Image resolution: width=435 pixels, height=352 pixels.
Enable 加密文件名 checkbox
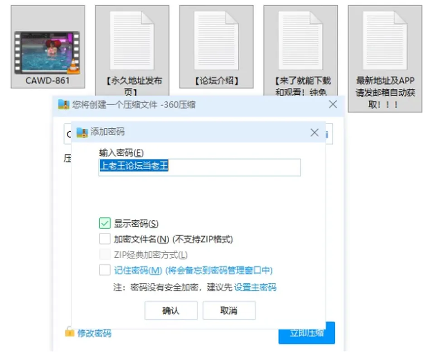pyautogui.click(x=105, y=239)
